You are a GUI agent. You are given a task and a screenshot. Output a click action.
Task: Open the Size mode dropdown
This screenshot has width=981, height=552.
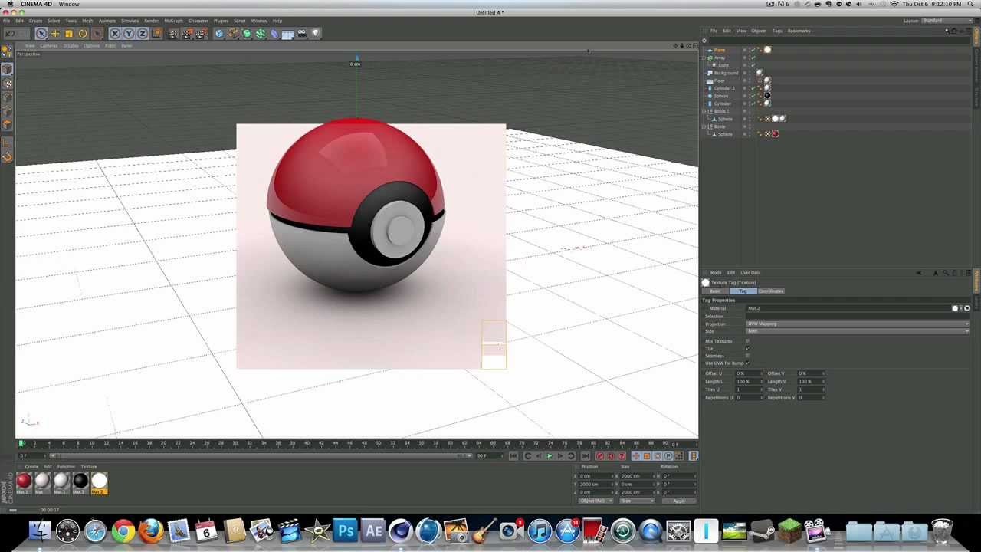point(636,501)
